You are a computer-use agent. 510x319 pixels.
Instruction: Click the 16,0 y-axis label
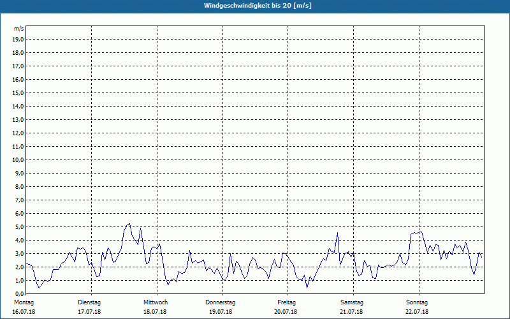(18, 79)
